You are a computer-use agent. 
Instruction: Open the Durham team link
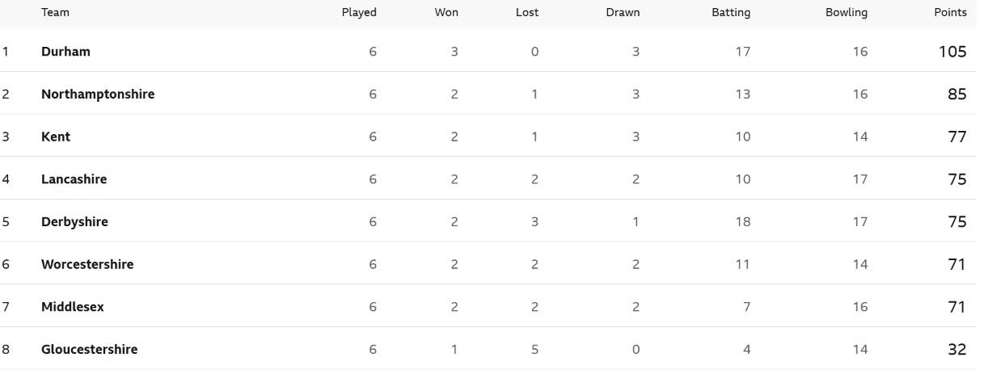(65, 51)
